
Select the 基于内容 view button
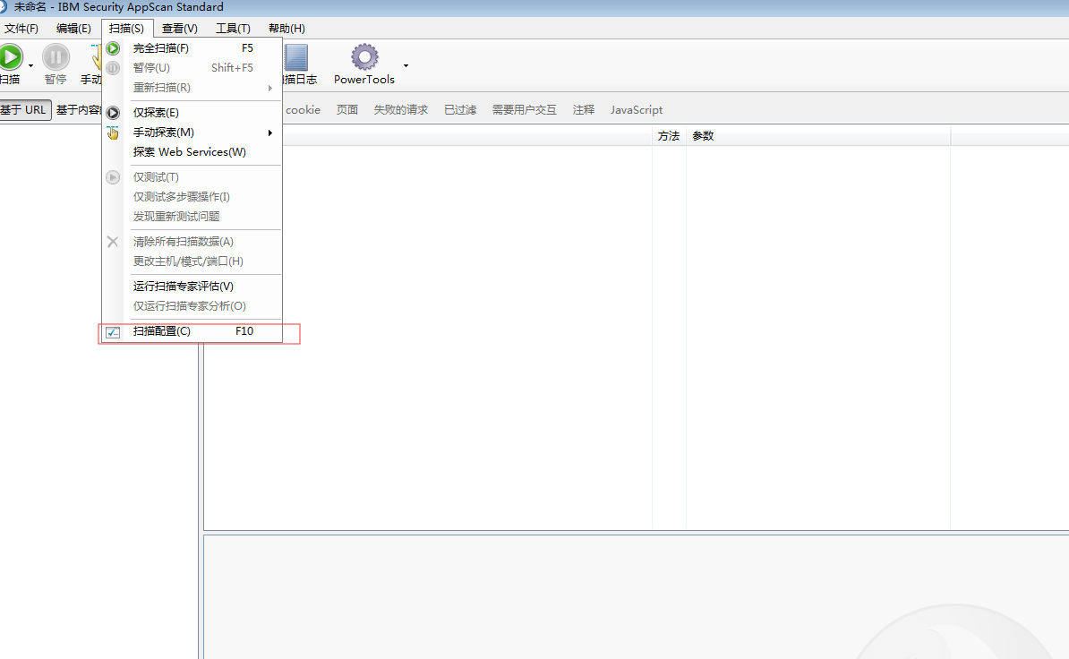[79, 110]
